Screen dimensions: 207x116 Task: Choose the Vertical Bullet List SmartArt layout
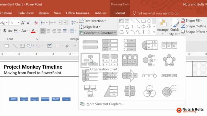click(90, 45)
